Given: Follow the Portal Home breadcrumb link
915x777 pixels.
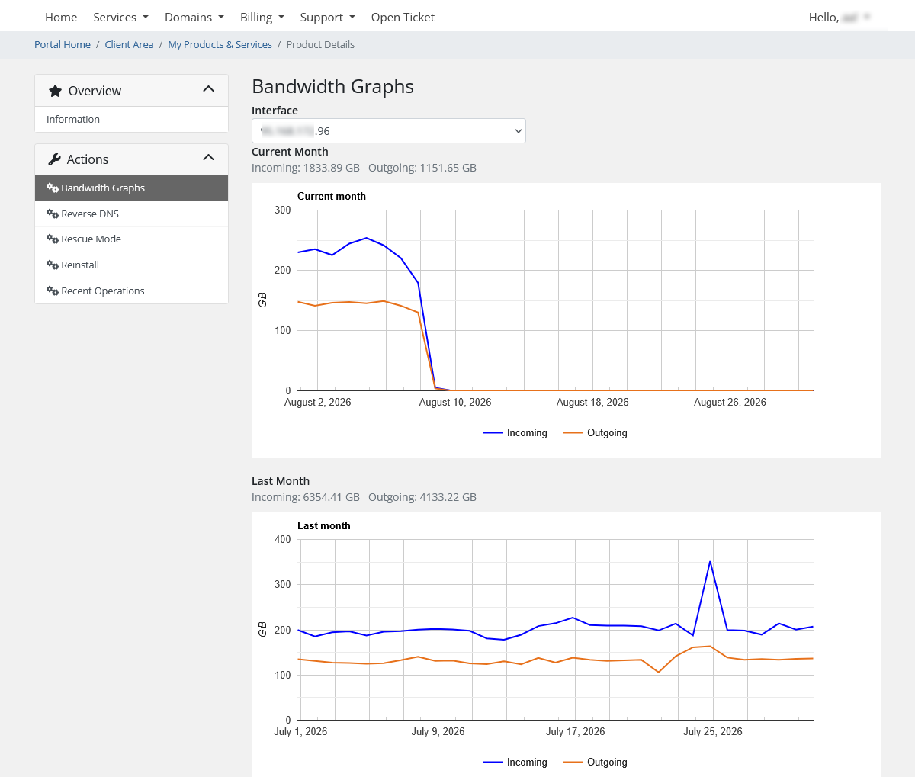Looking at the screenshot, I should [x=63, y=44].
